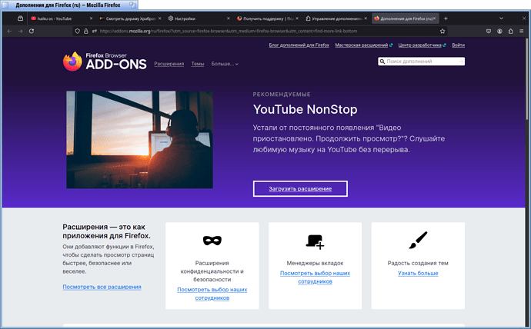The height and width of the screenshot is (329, 531).
Task: Close the haiku os YouTube tab
Action: [x=91, y=18]
